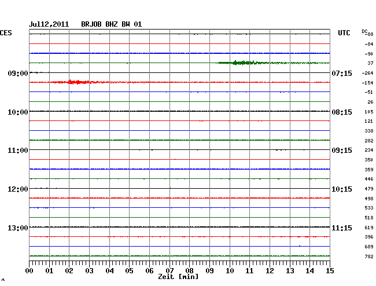
Task: Click the "10:00" local time label
Action: [x=18, y=112]
